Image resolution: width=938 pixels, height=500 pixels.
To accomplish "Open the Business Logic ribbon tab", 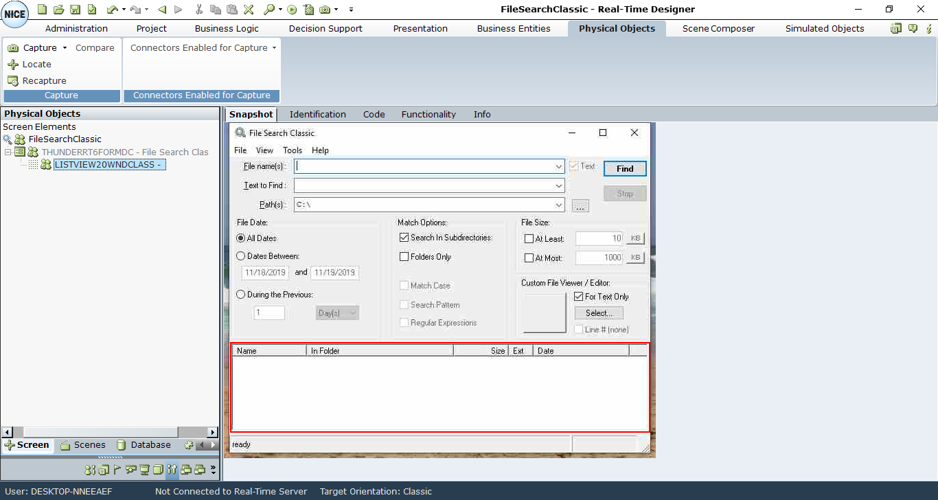I will (x=227, y=28).
